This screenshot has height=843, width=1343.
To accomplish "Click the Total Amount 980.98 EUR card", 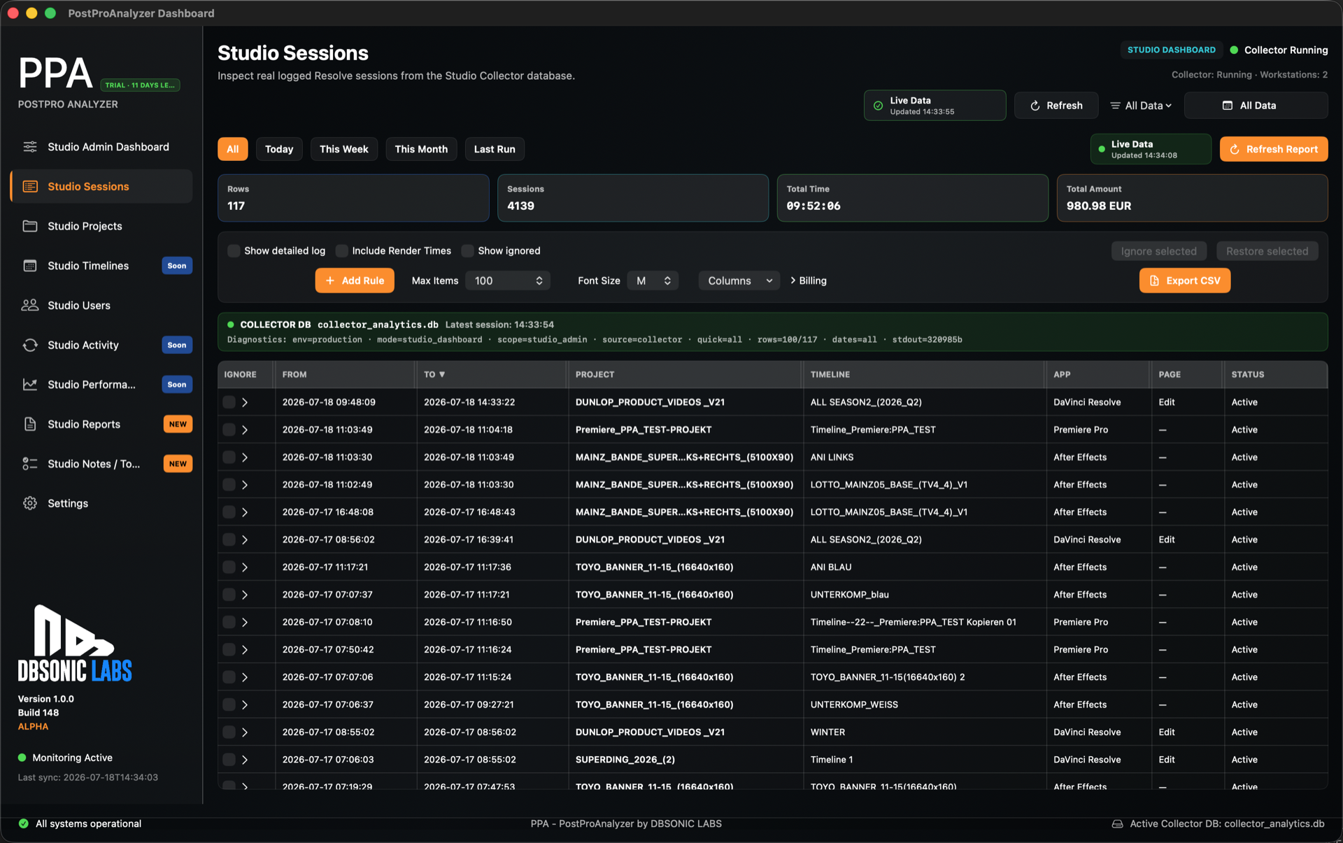I will 1192,198.
